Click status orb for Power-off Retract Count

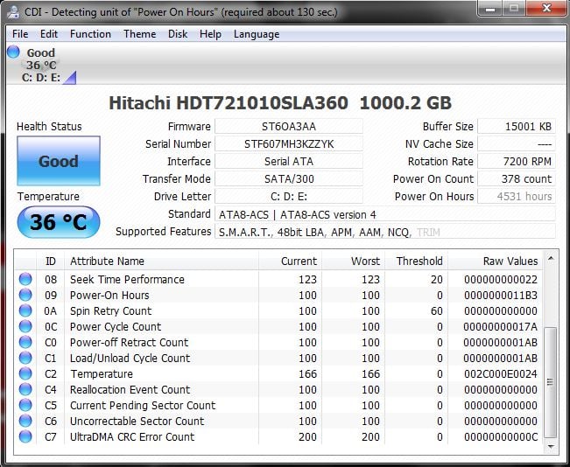(25, 342)
